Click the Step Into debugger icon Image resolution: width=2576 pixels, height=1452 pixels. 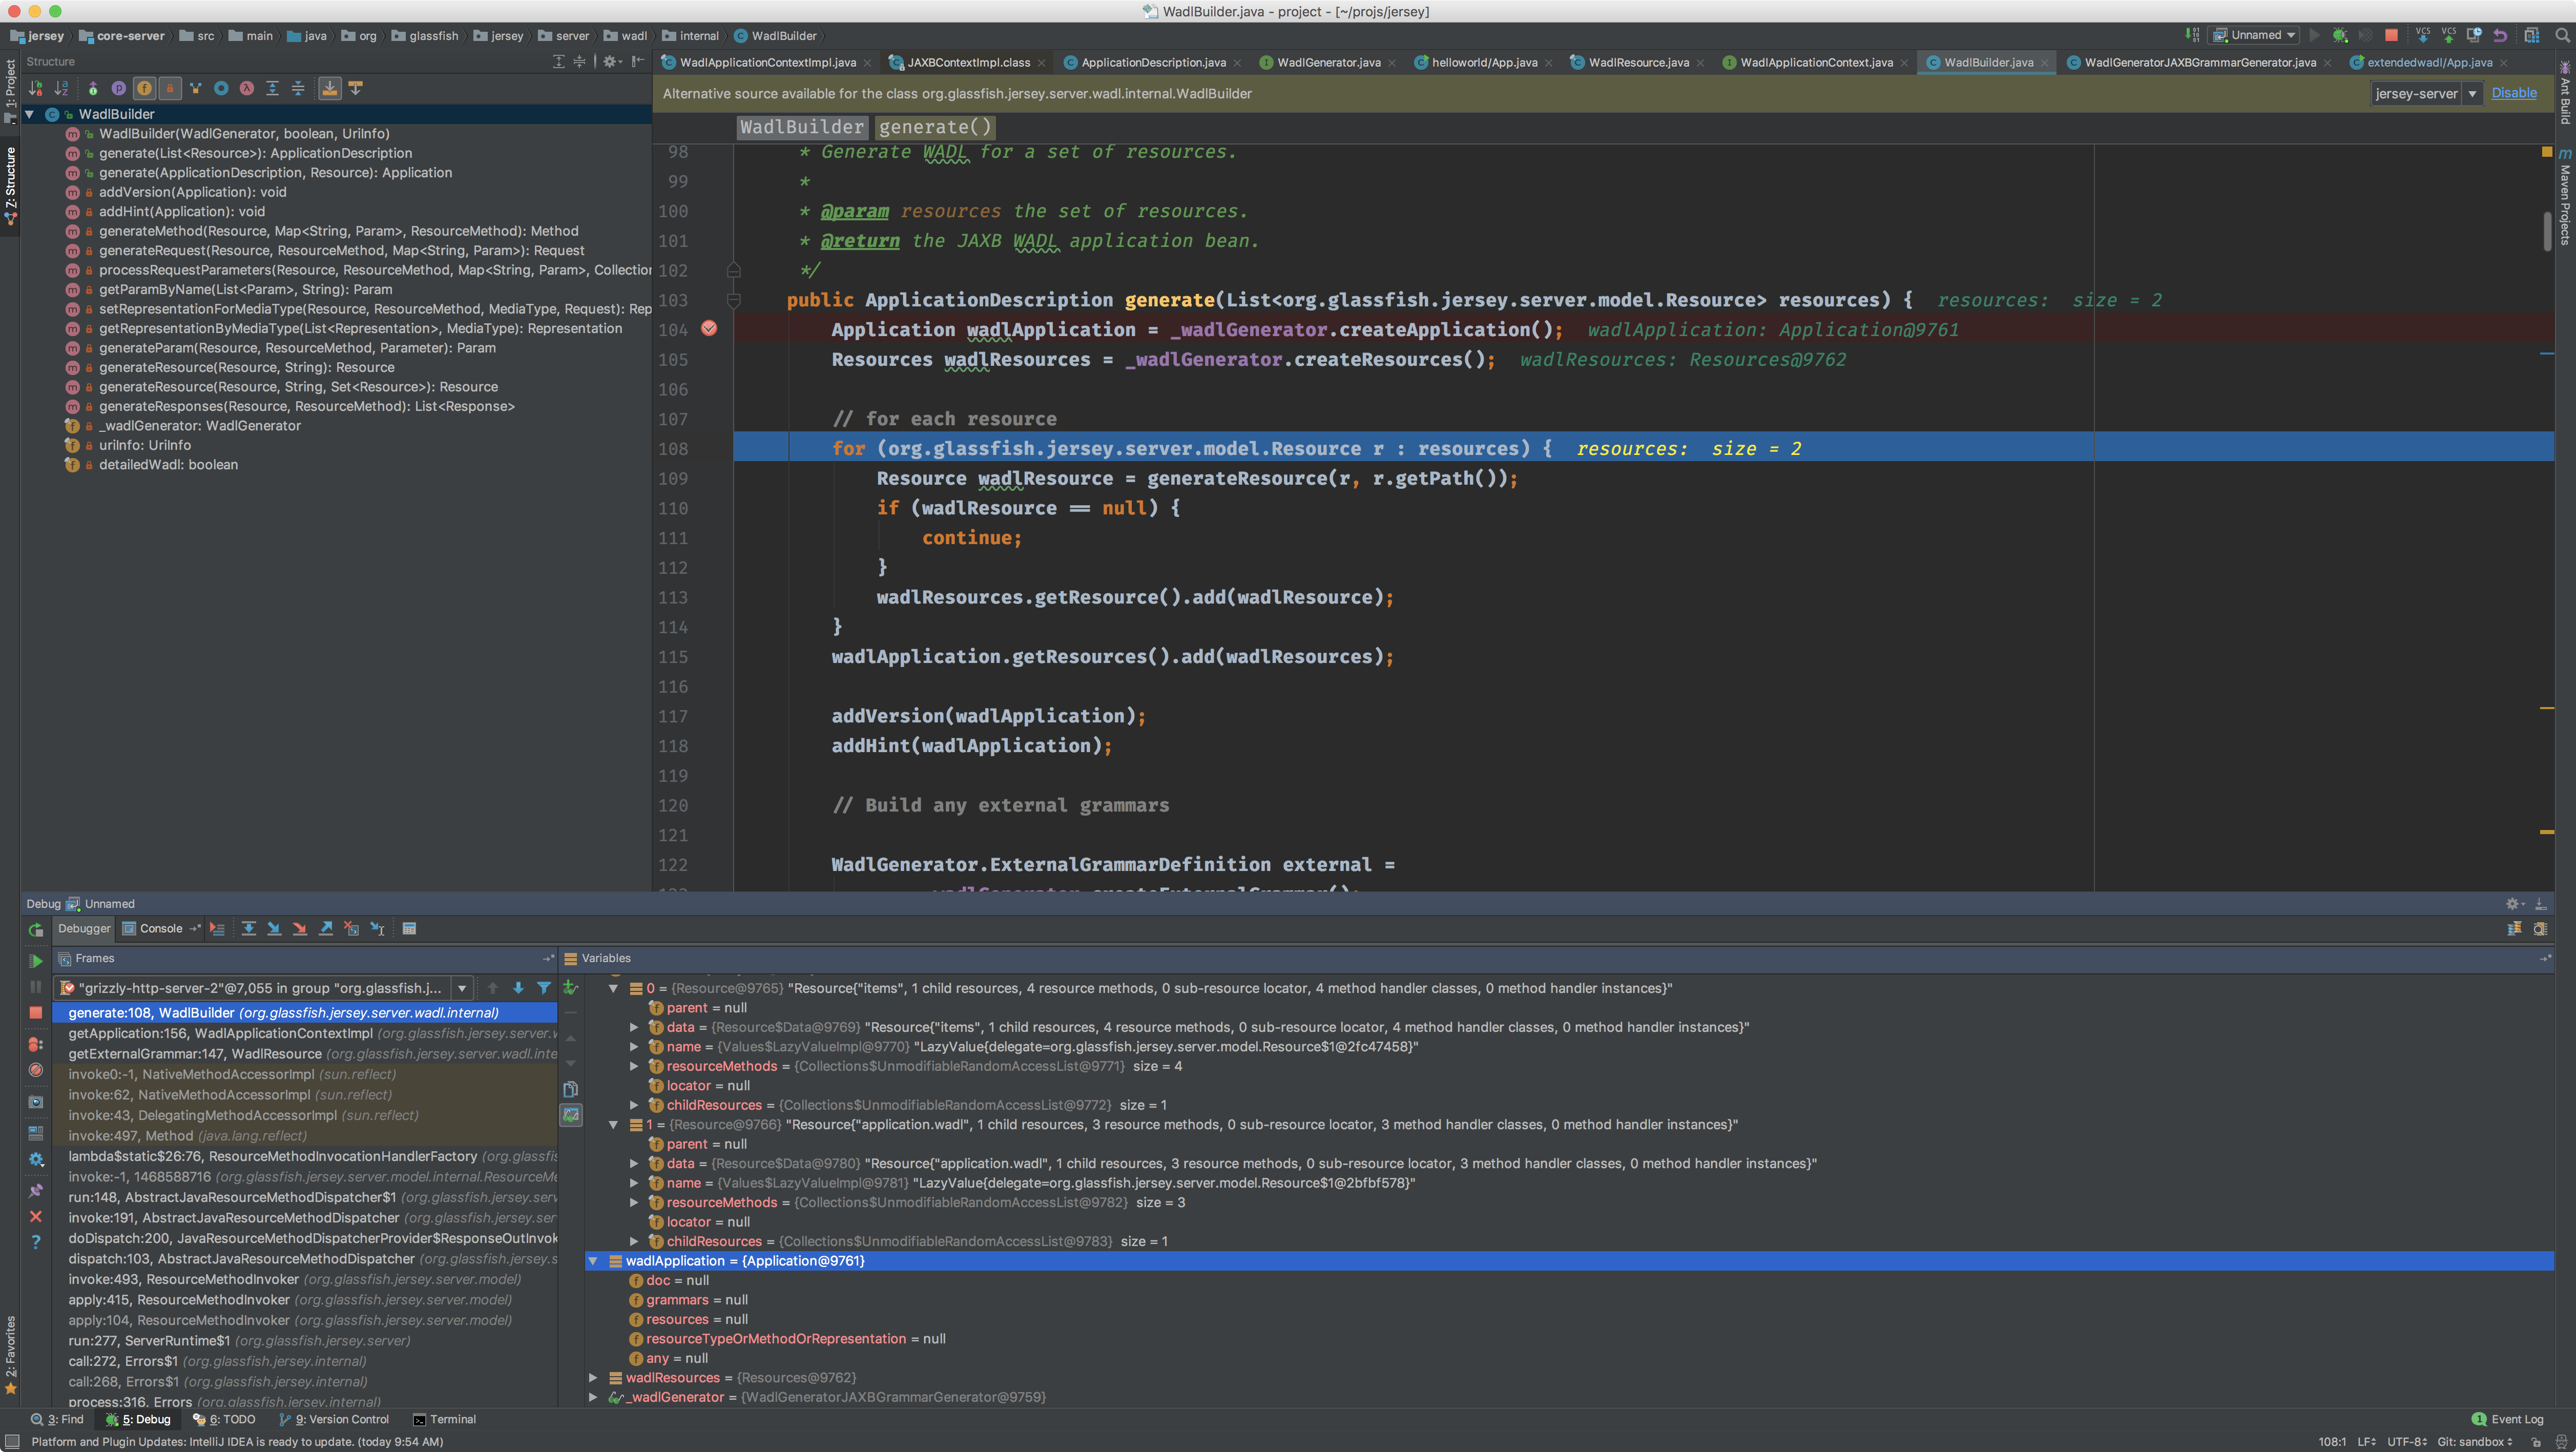274,929
